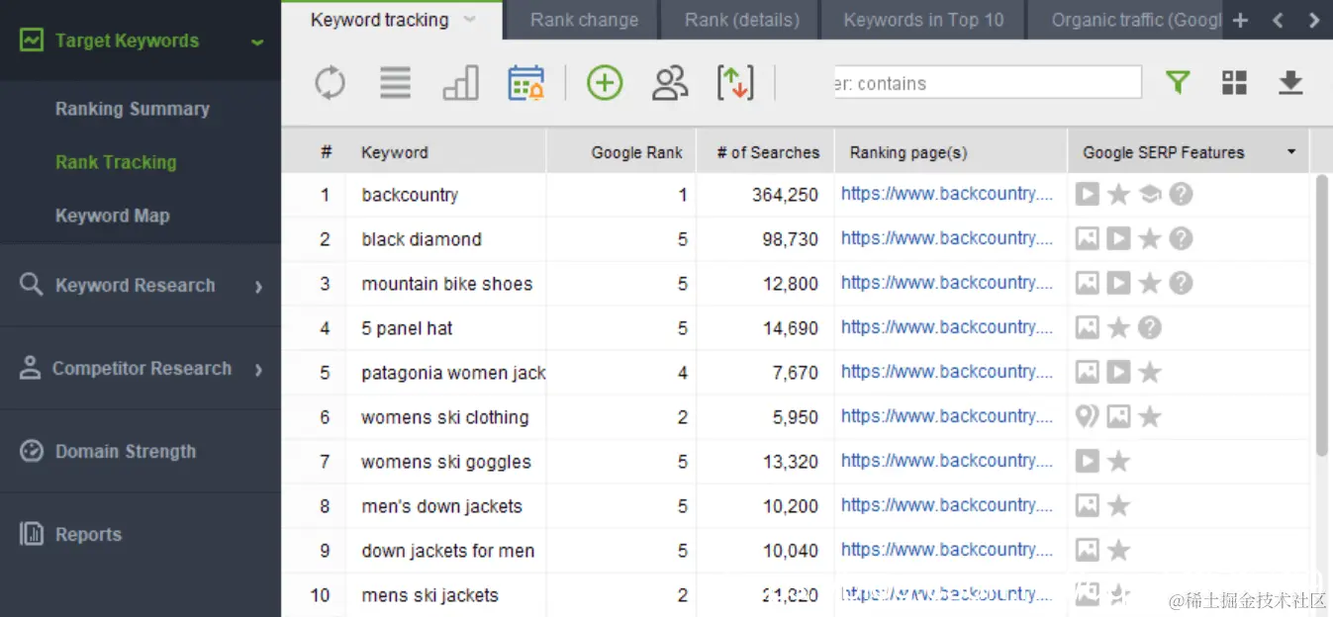
Task: Click the star icon in 5 panel hat row
Action: pyautogui.click(x=1118, y=327)
